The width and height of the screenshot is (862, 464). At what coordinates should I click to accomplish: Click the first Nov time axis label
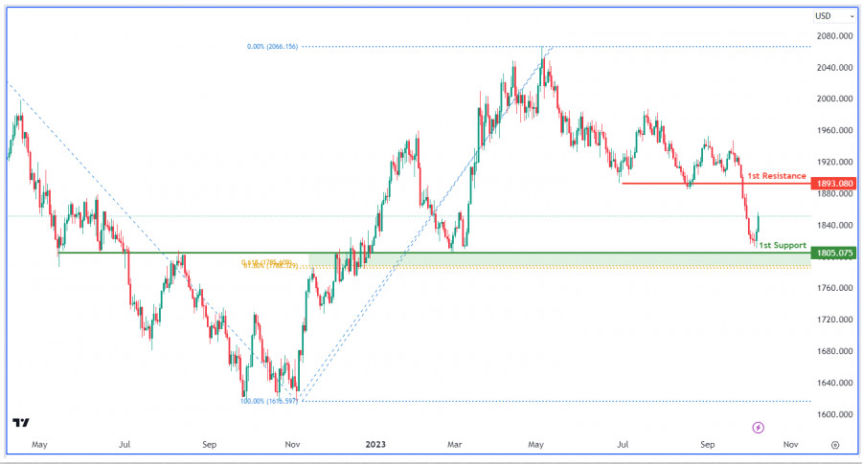(x=292, y=444)
